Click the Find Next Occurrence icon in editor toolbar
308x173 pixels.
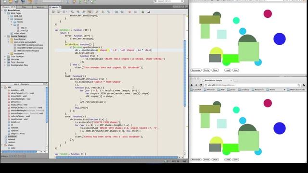[84, 12]
